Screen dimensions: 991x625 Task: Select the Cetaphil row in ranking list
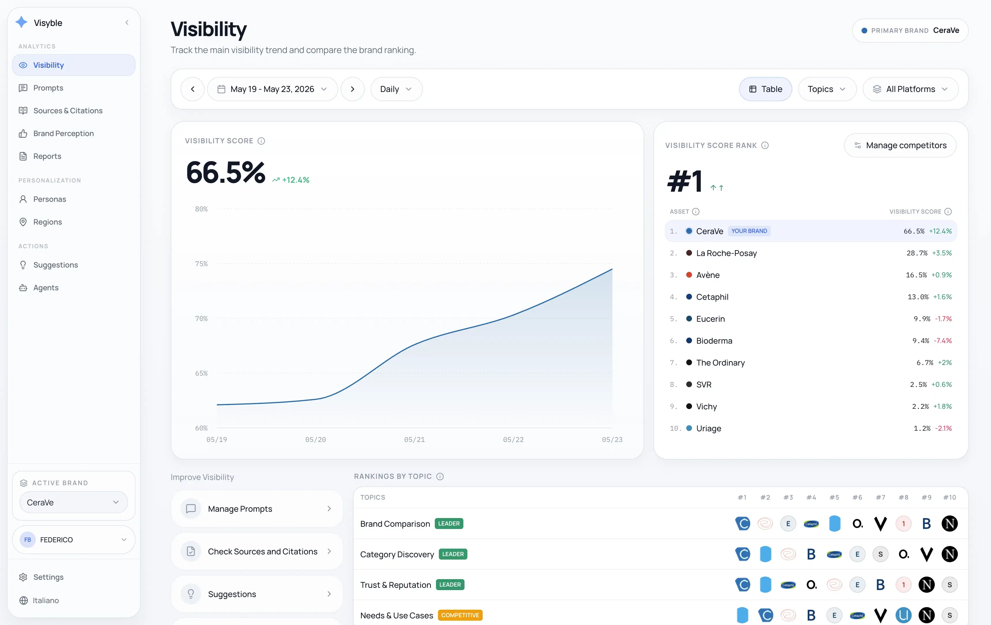(x=811, y=297)
